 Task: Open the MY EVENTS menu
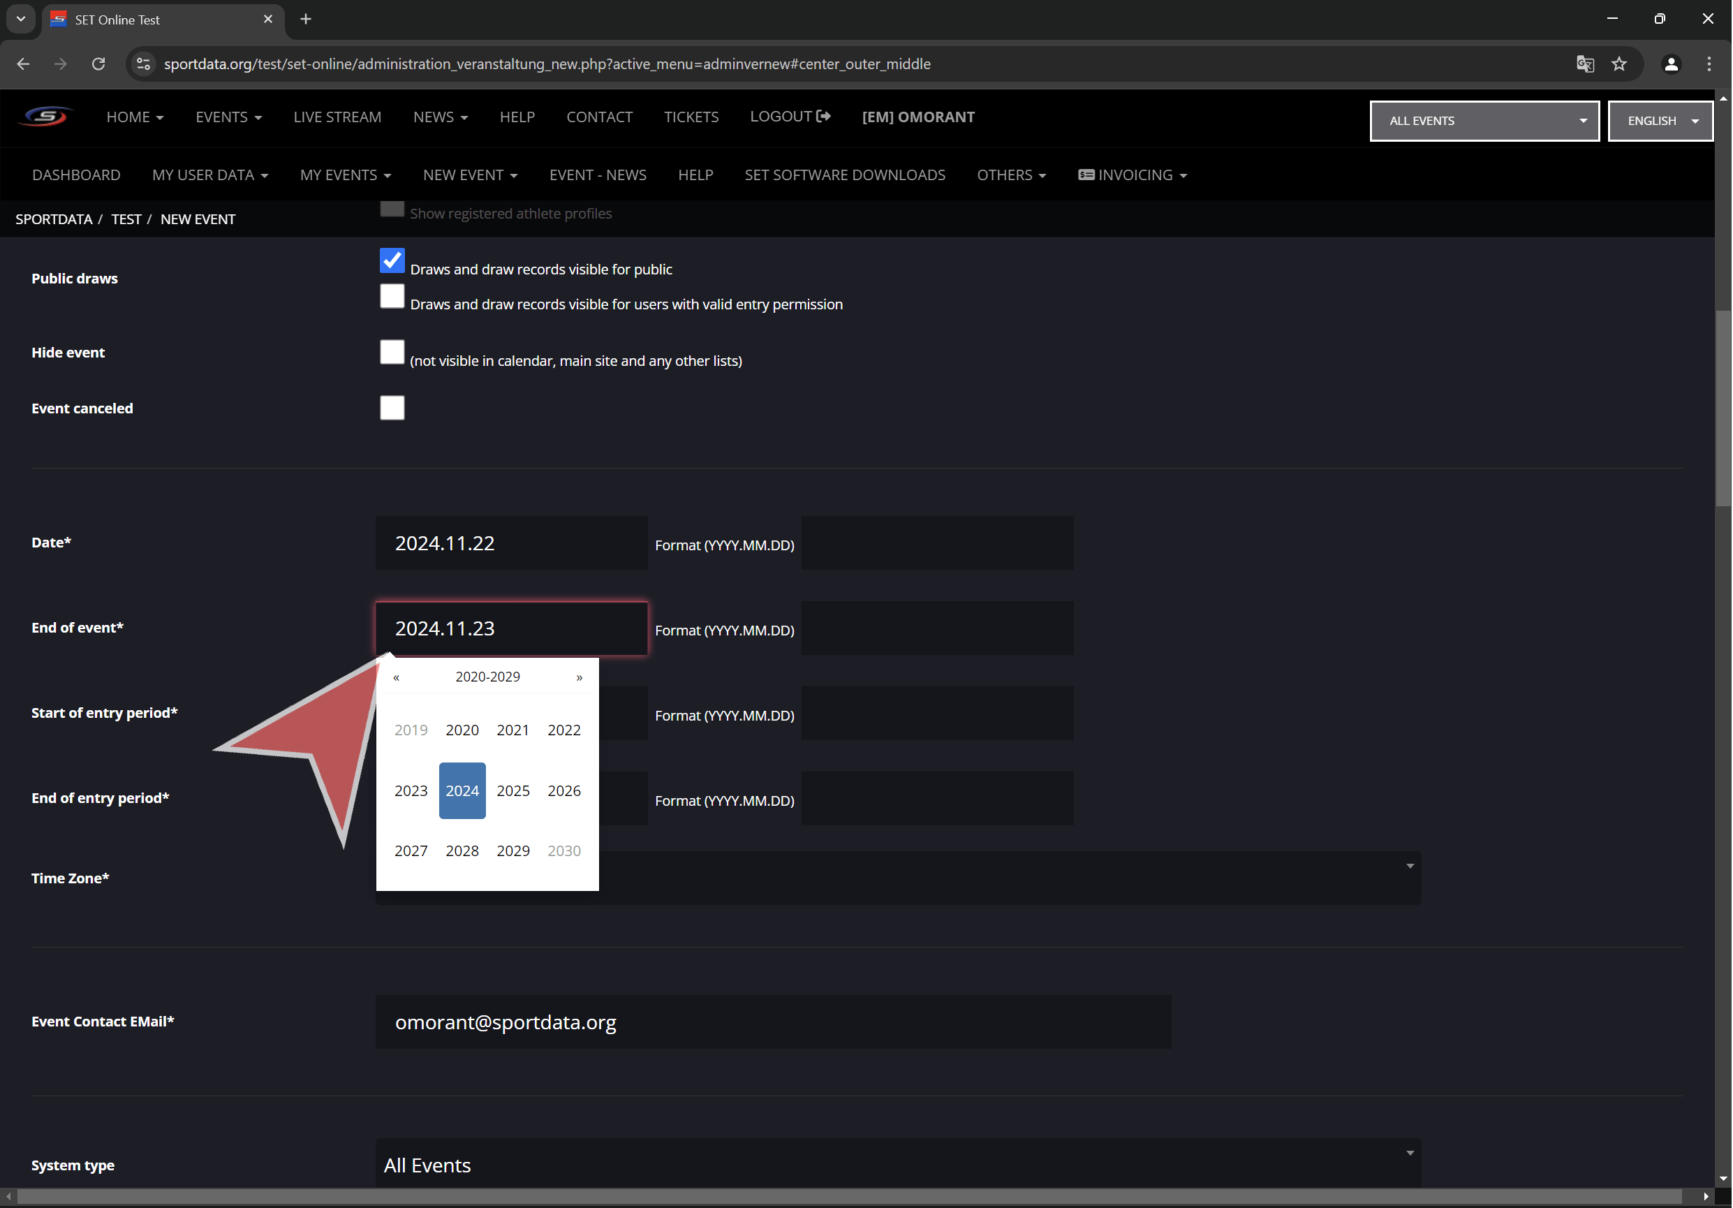(345, 175)
